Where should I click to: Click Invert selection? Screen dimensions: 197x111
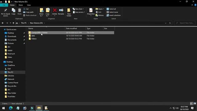click(x=114, y=15)
